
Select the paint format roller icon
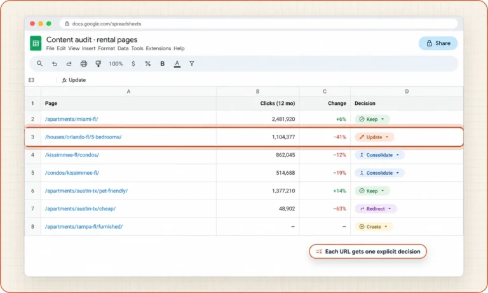point(98,64)
